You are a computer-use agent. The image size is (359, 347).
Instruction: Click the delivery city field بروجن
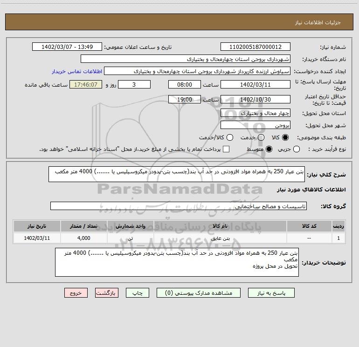tap(255, 125)
